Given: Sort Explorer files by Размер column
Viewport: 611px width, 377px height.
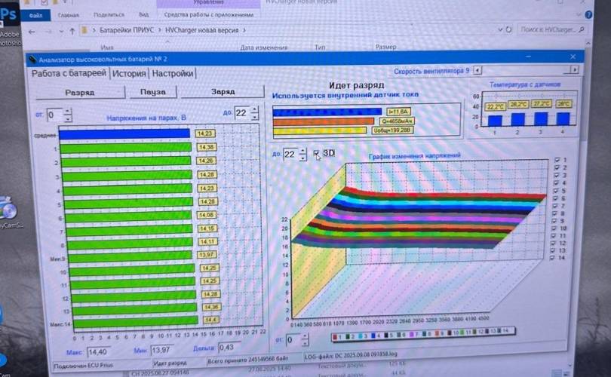Looking at the screenshot, I should [386, 47].
